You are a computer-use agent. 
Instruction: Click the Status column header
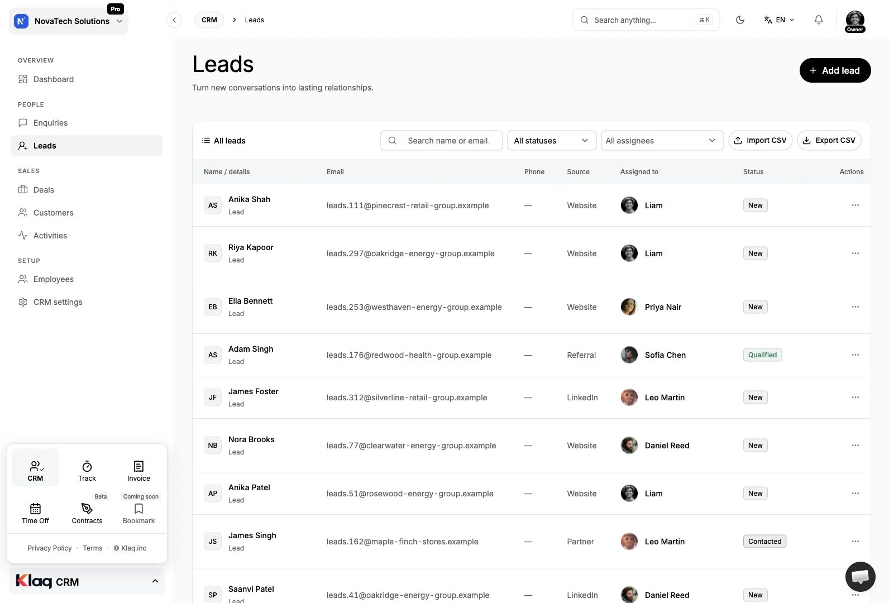[753, 172]
